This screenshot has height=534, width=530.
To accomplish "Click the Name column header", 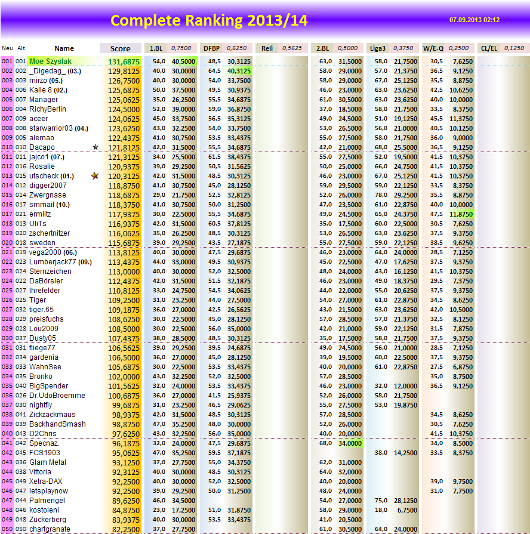I will point(64,48).
